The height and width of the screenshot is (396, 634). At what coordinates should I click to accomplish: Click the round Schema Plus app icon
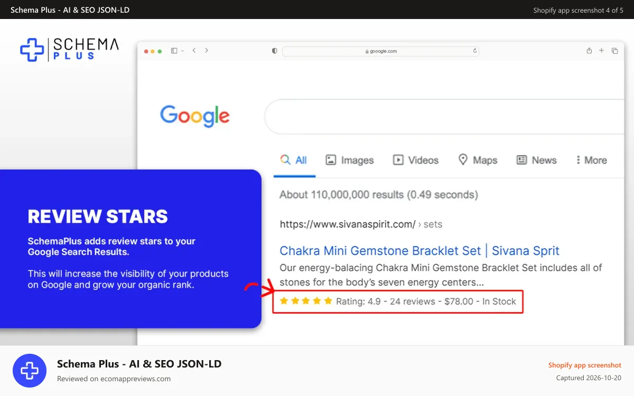[30, 371]
